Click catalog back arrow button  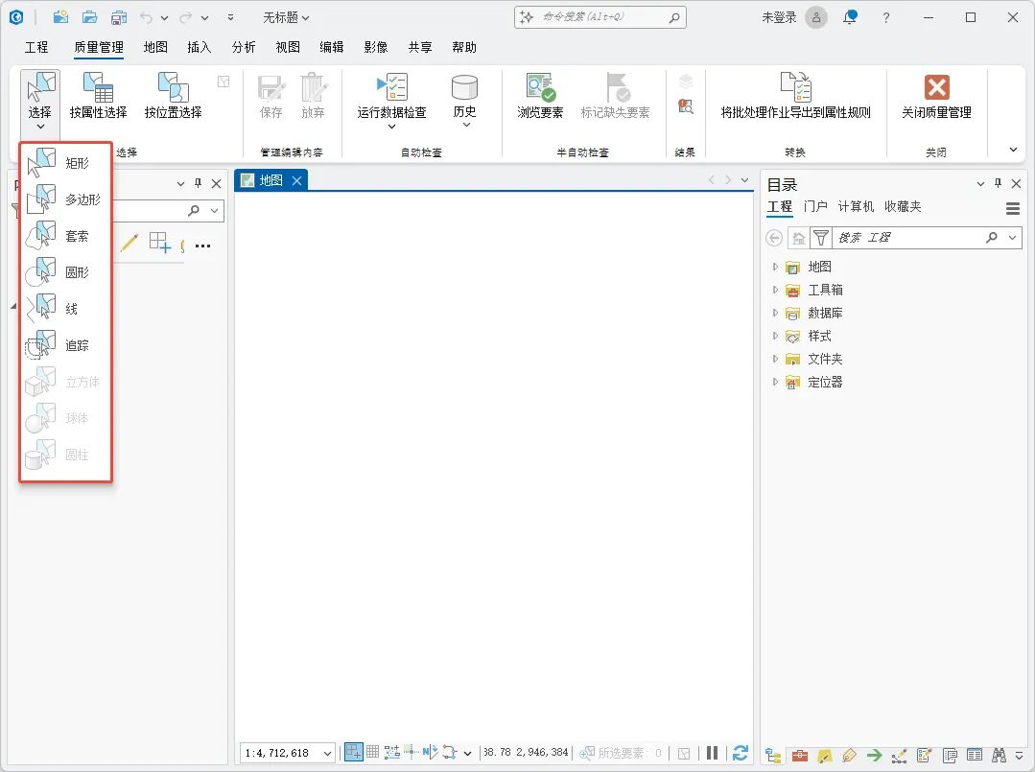774,238
